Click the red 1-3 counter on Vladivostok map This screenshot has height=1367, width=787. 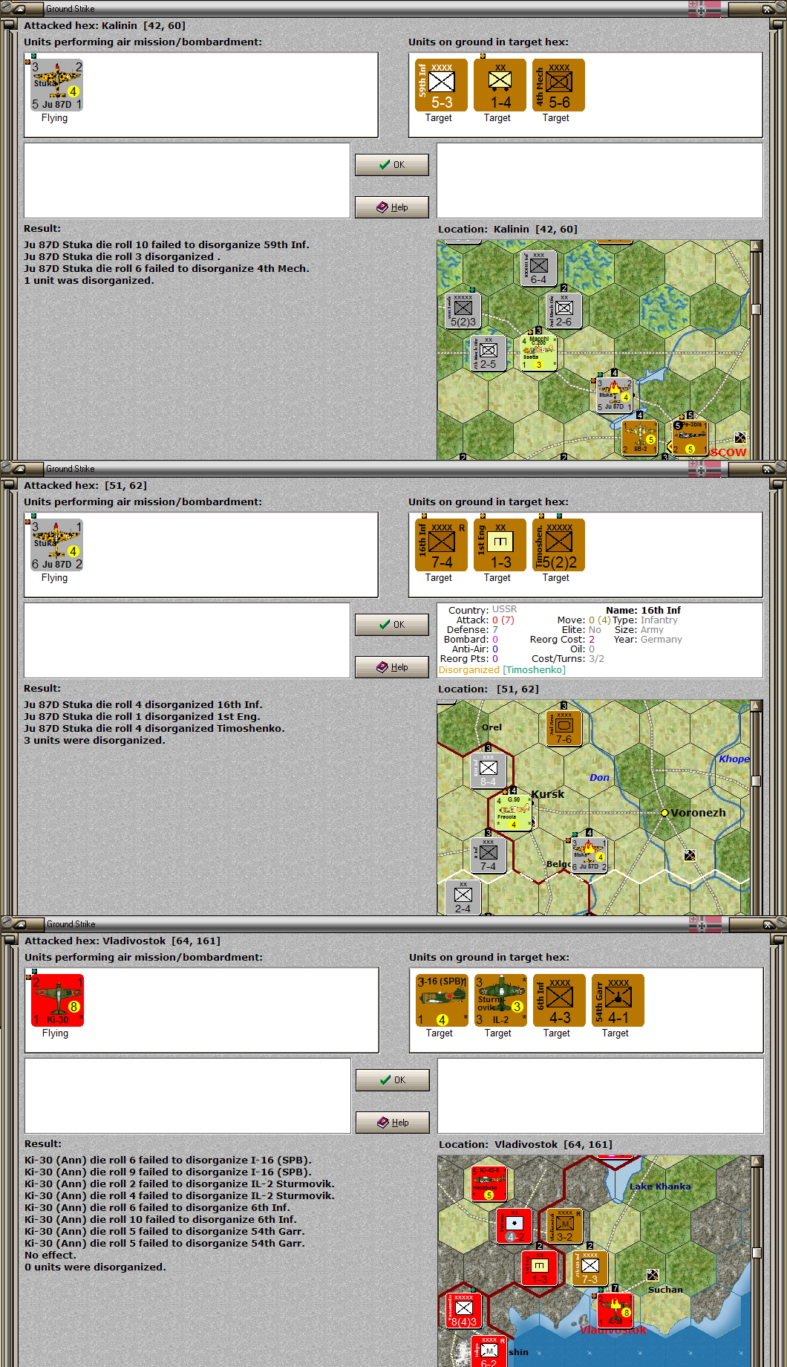pos(539,1269)
